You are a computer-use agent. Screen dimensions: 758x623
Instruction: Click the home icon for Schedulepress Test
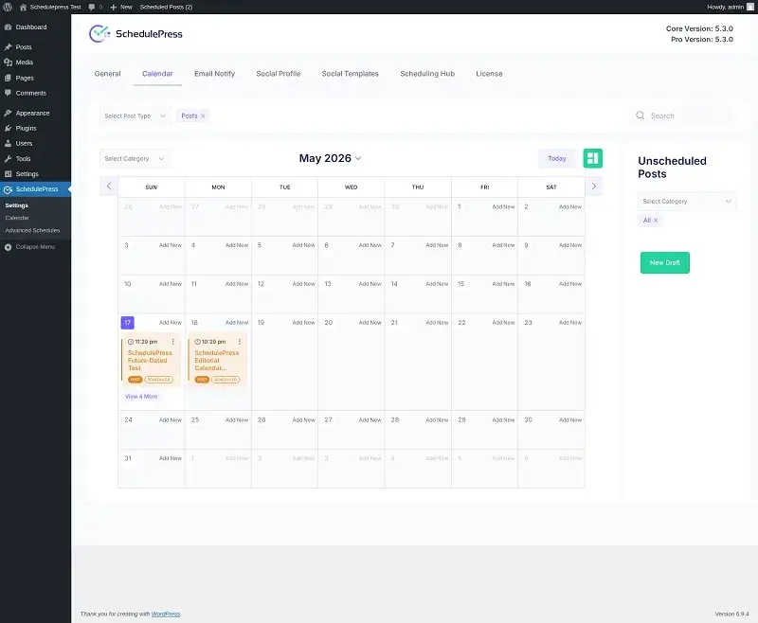(23, 7)
